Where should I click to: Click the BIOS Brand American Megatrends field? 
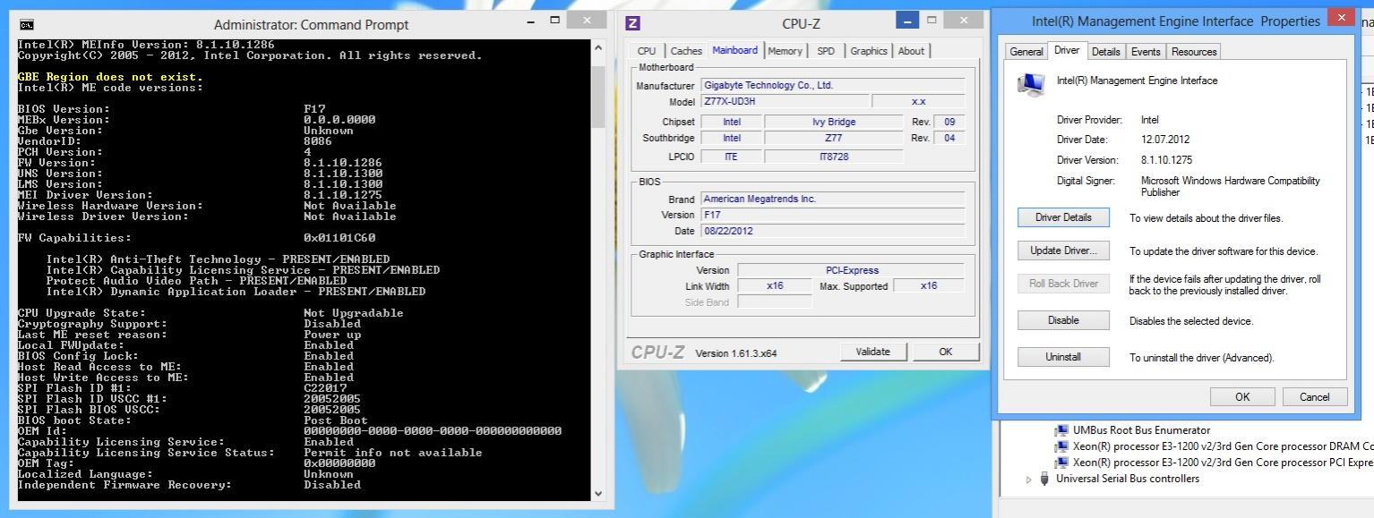833,199
